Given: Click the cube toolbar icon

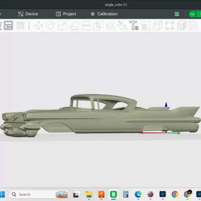Looking at the screenshot, I should (158, 26).
